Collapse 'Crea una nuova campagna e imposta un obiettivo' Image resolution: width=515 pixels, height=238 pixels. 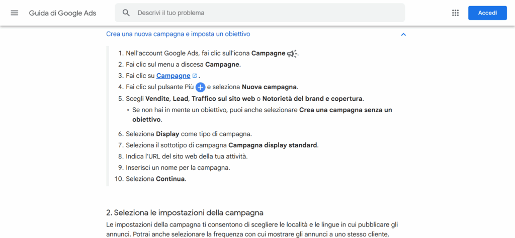[x=178, y=34]
